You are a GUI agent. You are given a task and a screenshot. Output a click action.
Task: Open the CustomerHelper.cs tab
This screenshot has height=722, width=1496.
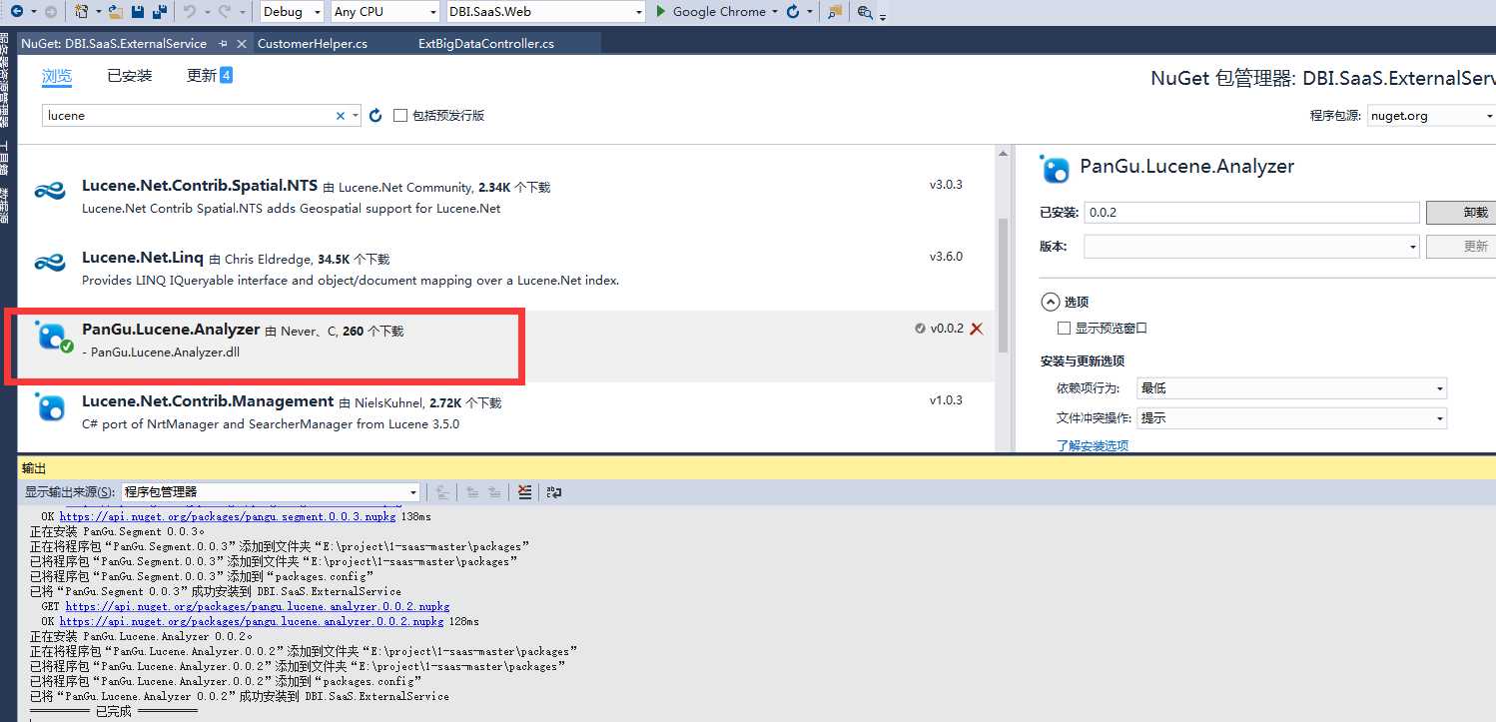[313, 44]
